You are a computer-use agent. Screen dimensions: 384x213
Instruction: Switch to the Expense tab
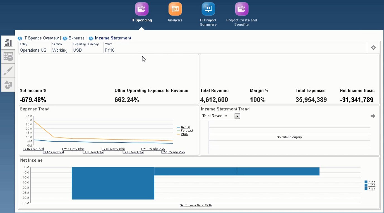click(76, 38)
